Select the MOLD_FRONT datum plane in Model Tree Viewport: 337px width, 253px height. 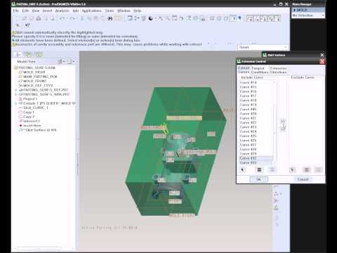click(x=35, y=81)
